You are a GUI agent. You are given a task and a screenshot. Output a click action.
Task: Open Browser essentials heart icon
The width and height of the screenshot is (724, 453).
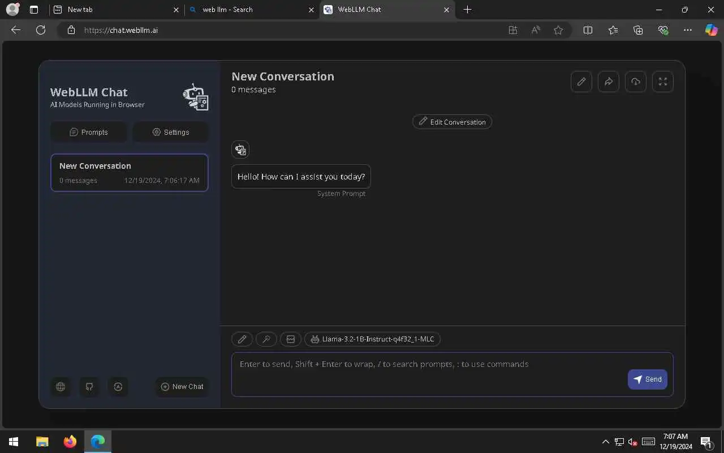click(x=663, y=30)
